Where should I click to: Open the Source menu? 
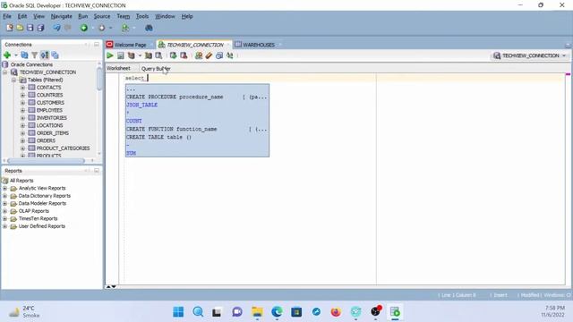coord(102,16)
